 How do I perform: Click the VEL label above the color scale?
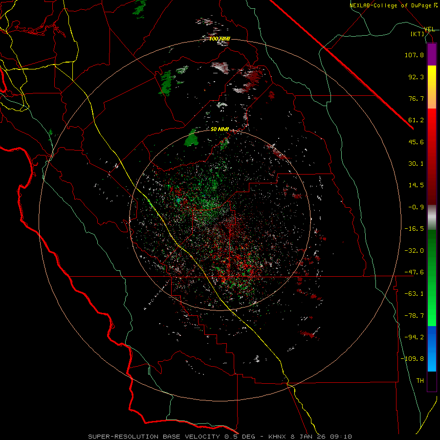click(429, 29)
